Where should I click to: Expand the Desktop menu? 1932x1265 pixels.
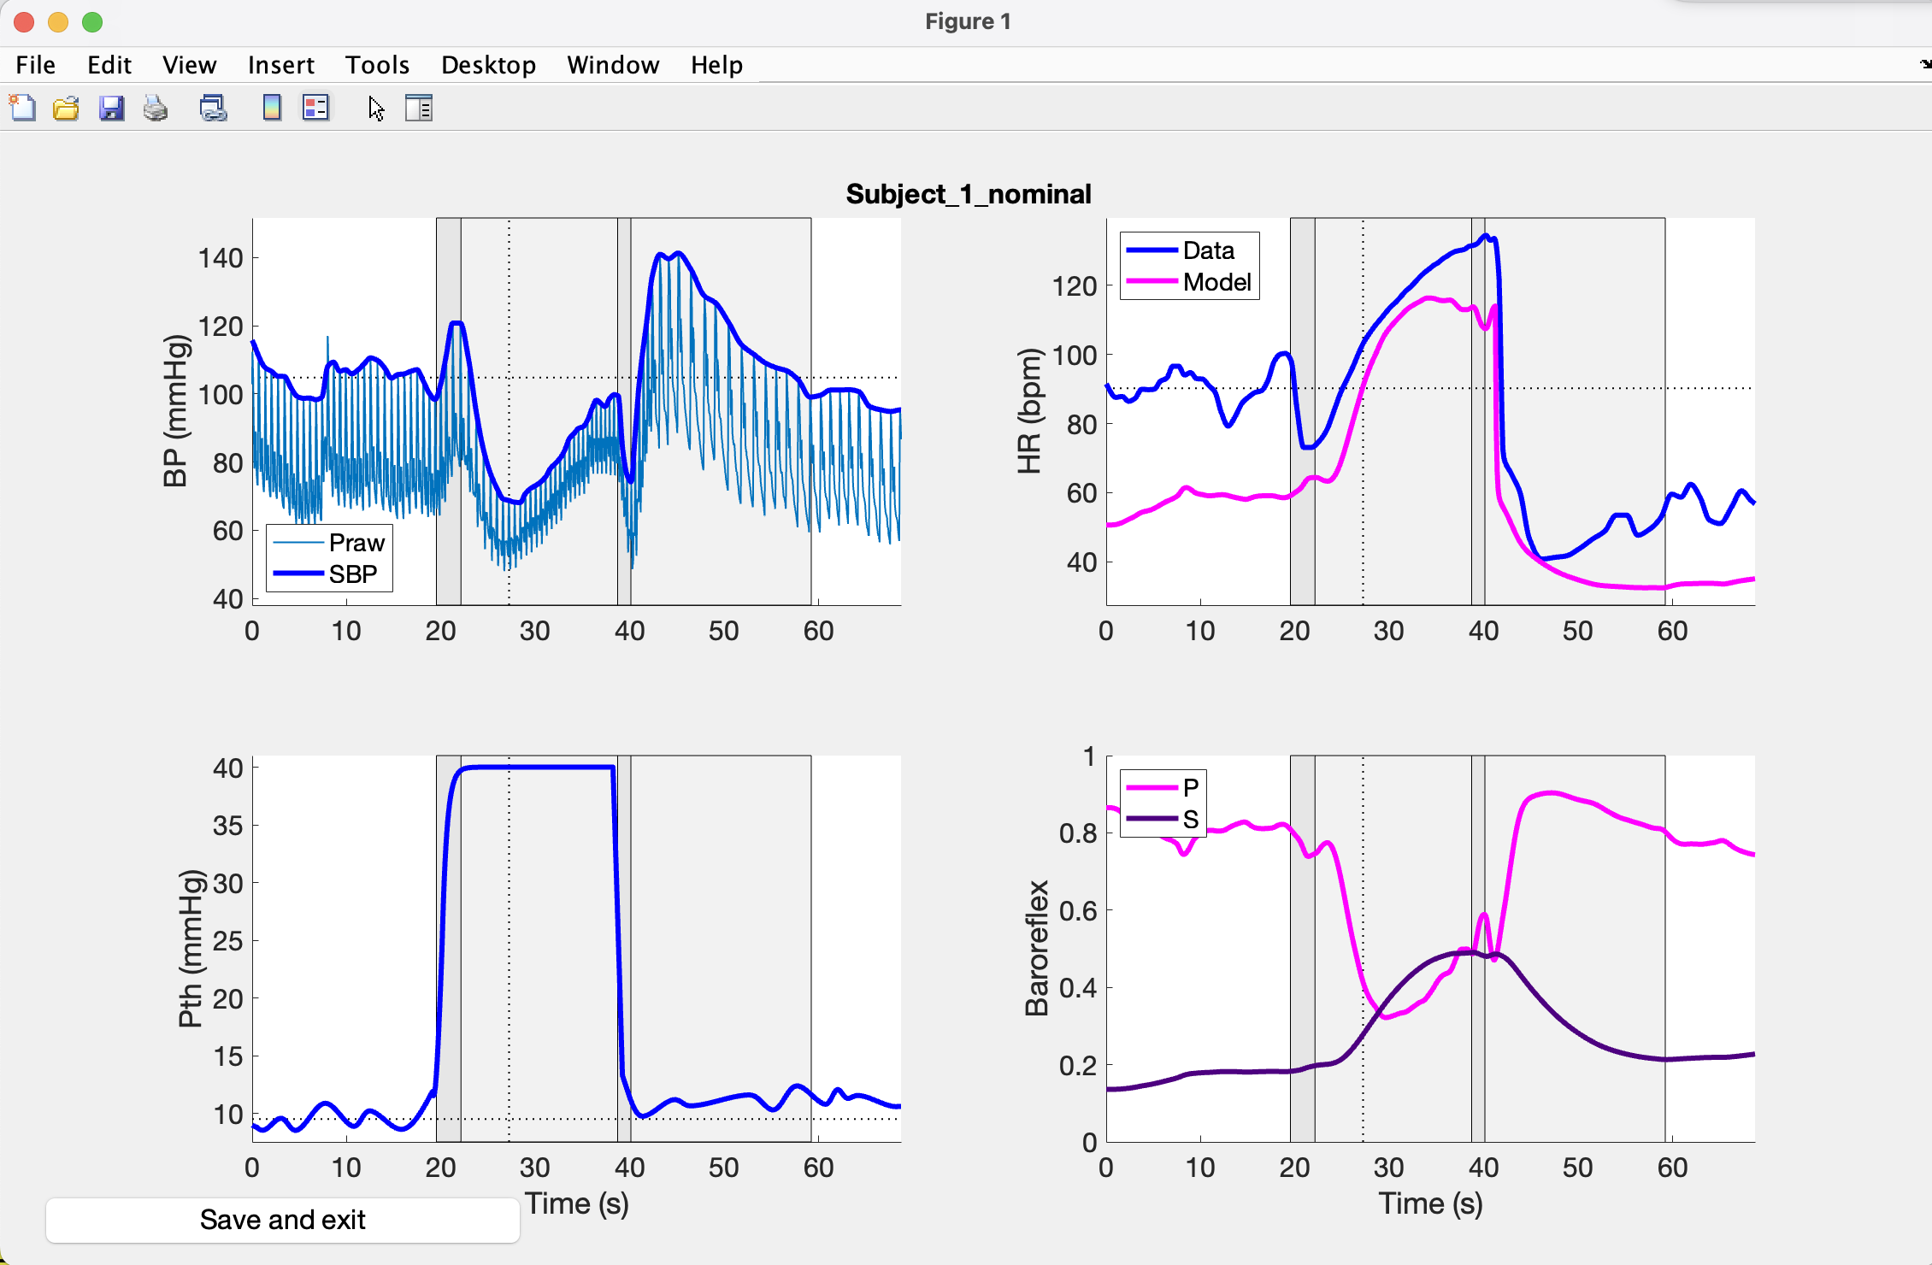point(488,65)
